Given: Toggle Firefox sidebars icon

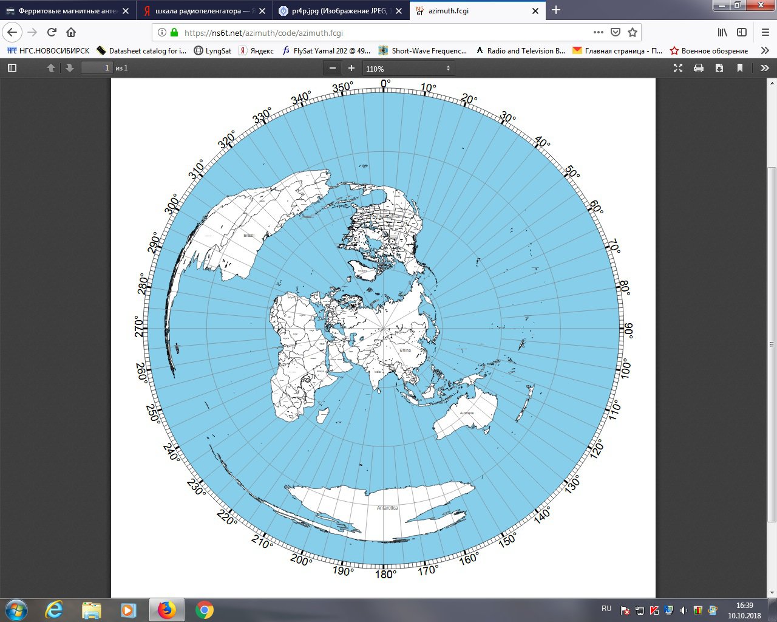Looking at the screenshot, I should pos(742,33).
